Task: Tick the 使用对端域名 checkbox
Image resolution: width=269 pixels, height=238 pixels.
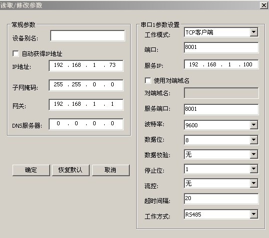Action: point(148,80)
